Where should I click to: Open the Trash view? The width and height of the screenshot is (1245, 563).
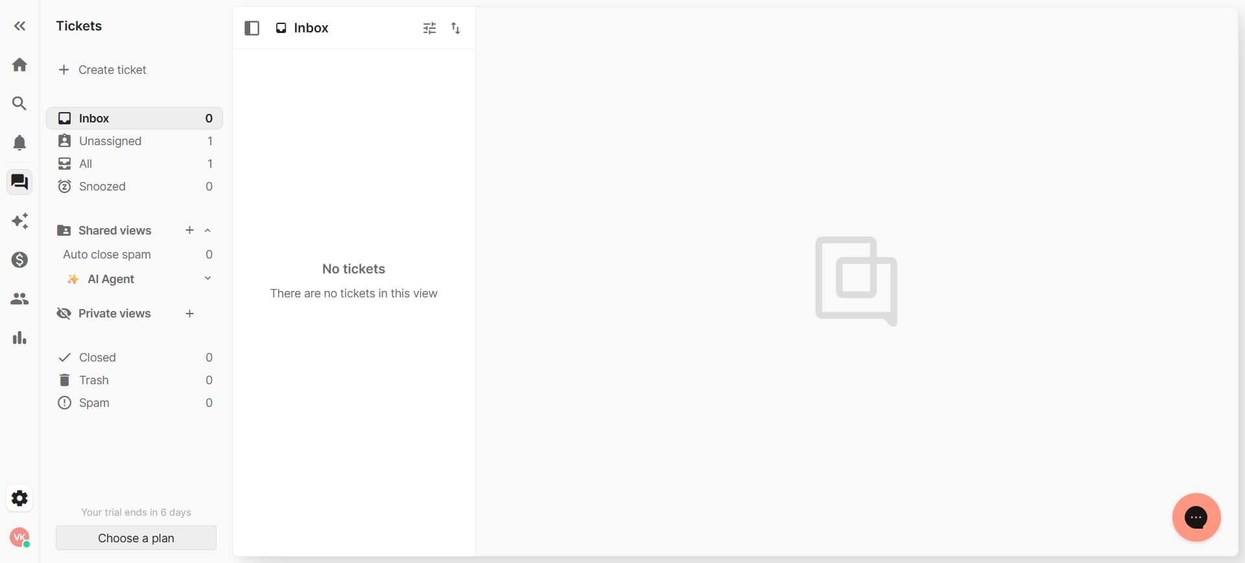pyautogui.click(x=134, y=380)
